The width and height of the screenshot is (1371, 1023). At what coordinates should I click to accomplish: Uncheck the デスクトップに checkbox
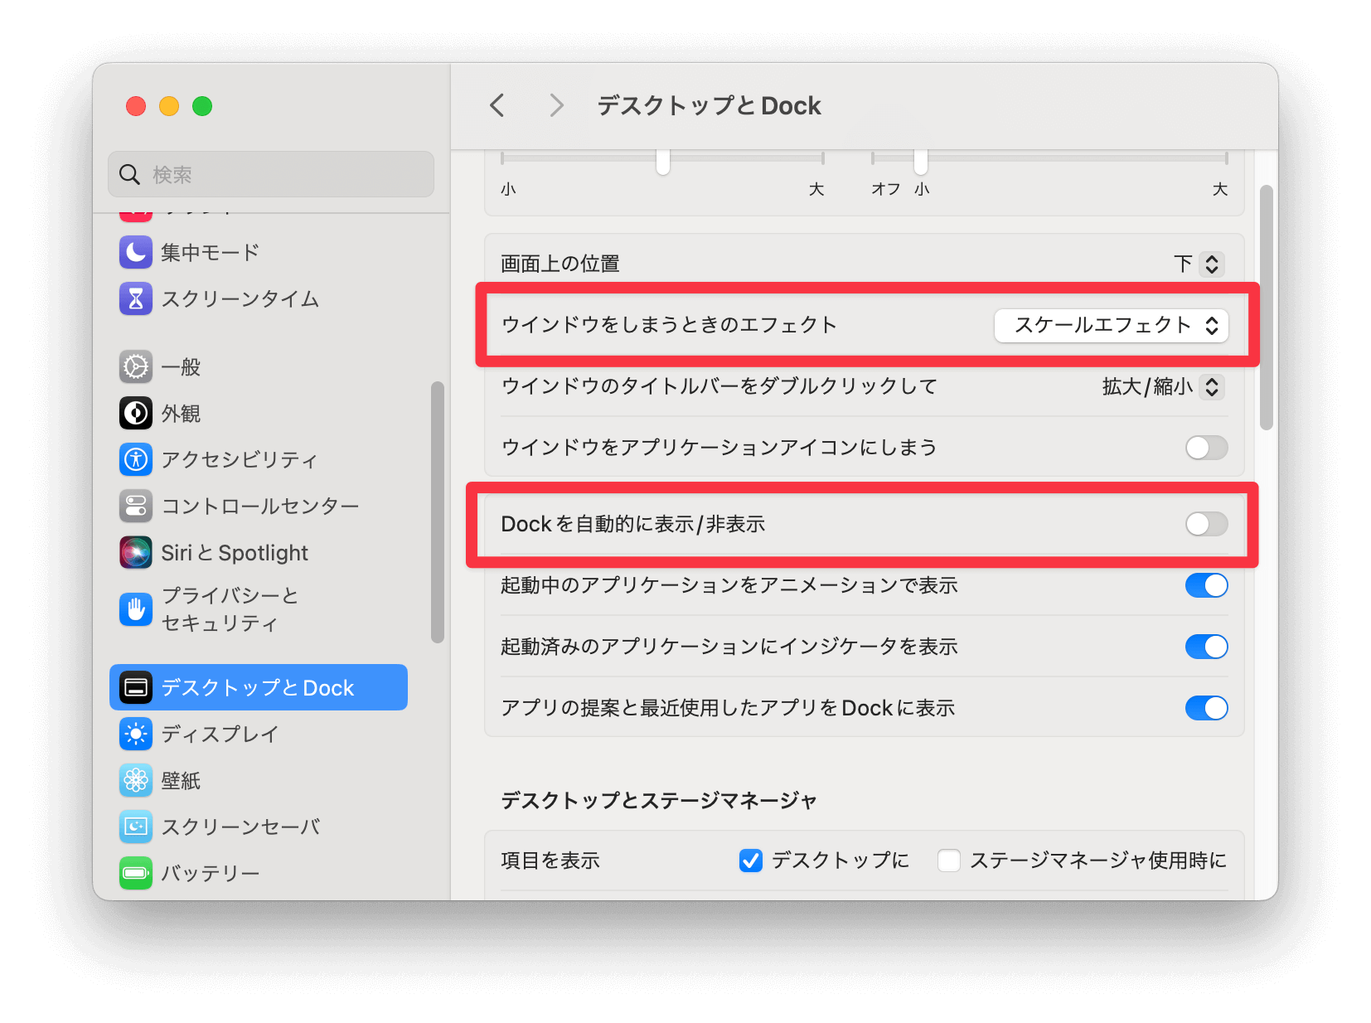(x=751, y=861)
